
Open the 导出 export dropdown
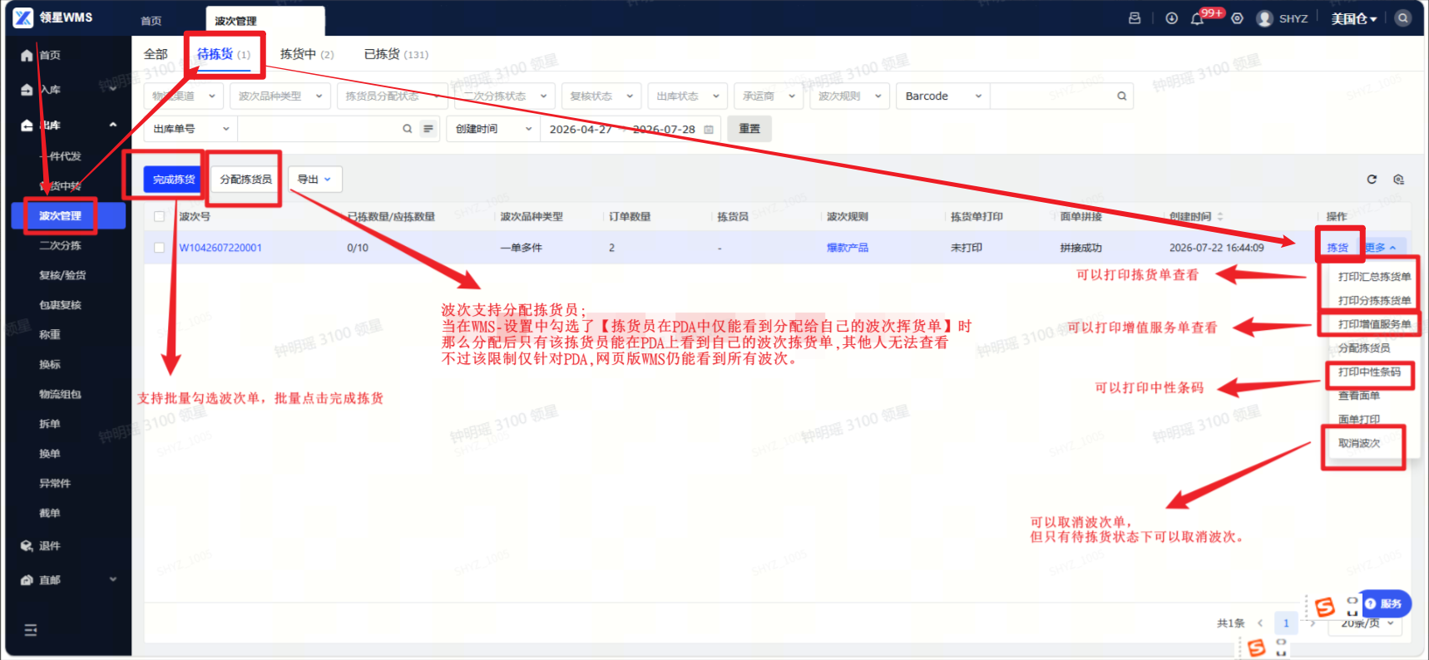pos(315,180)
